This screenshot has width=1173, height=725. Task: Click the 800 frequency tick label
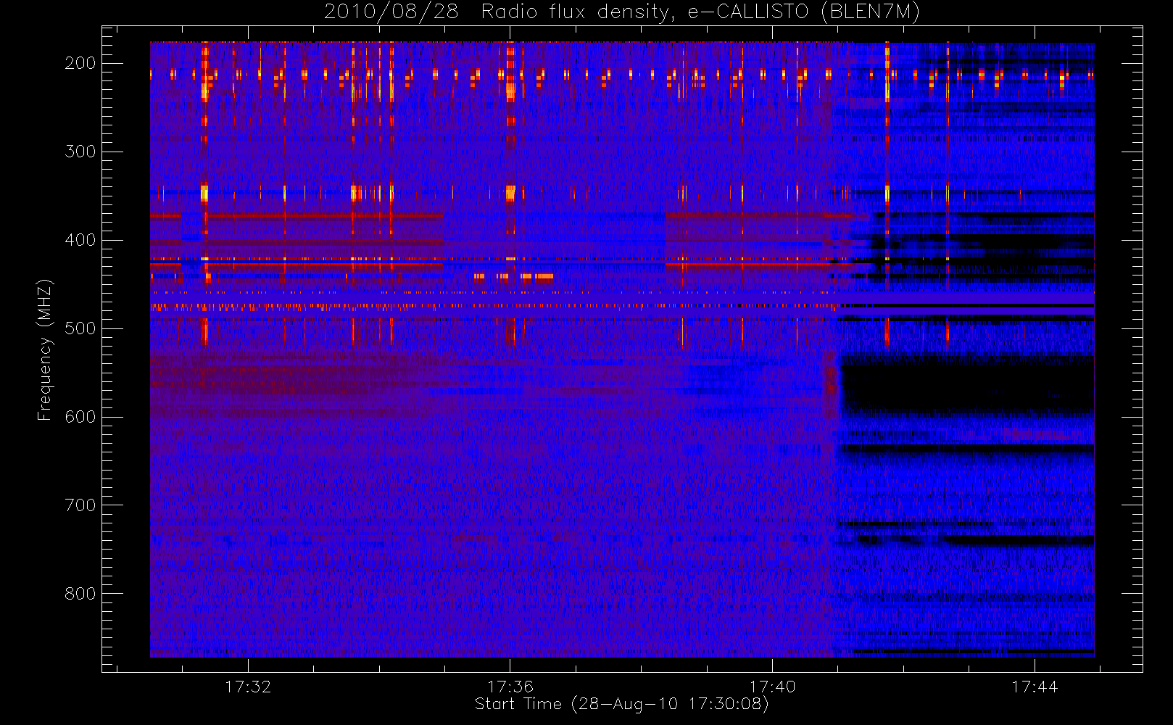(80, 594)
